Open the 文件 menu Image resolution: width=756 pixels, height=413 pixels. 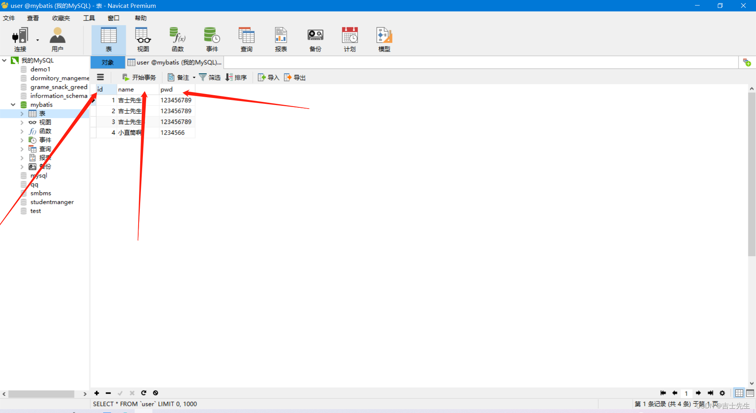(x=9, y=18)
